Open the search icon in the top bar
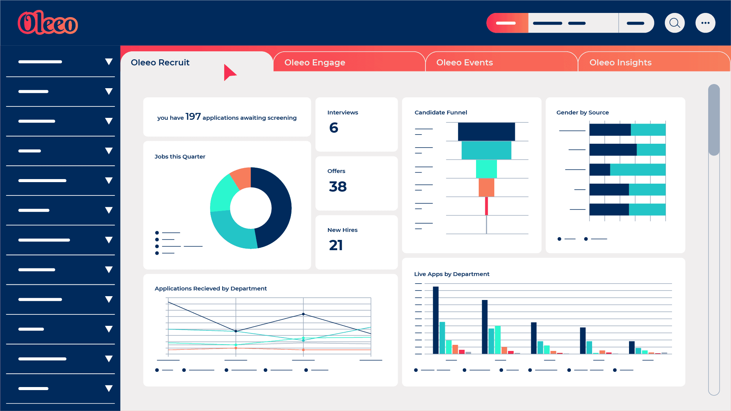 (x=675, y=23)
